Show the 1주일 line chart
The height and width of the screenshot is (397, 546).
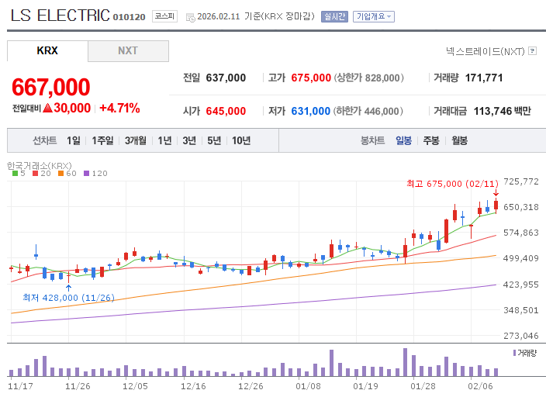[x=102, y=140]
